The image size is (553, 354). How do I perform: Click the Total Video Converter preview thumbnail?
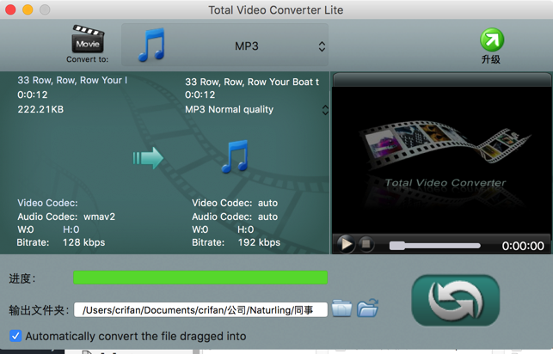(x=441, y=160)
